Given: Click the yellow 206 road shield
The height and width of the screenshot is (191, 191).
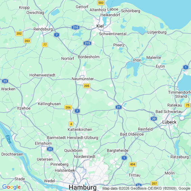Looking at the screenshot, I should [68, 108].
